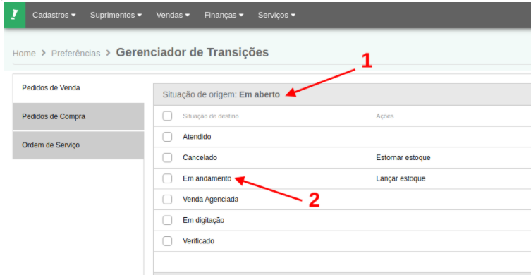Click the Situação de origem header bar
The width and height of the screenshot is (531, 275).
[x=342, y=94]
